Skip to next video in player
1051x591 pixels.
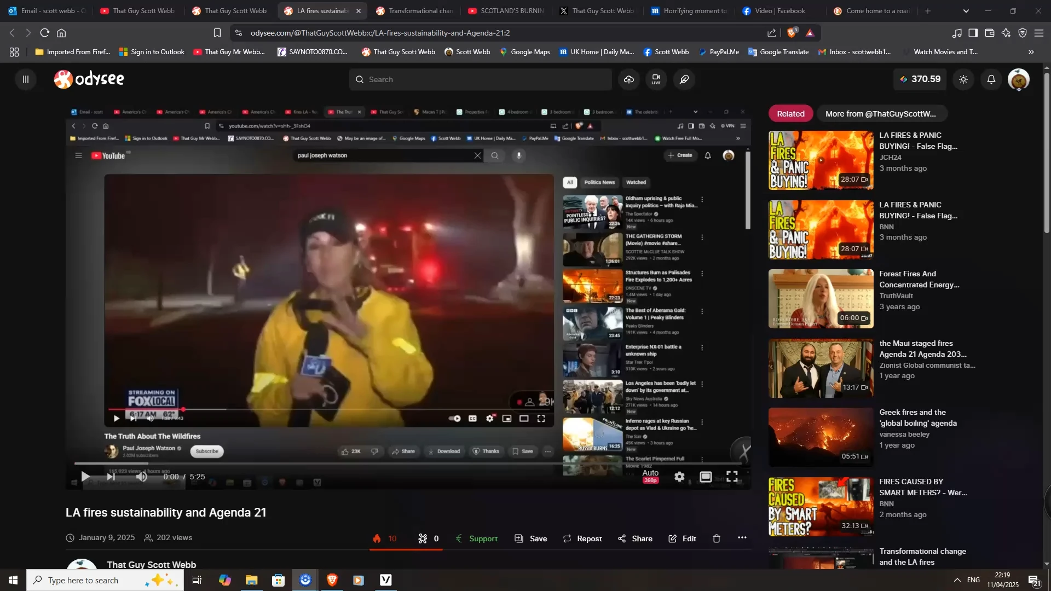click(x=111, y=477)
